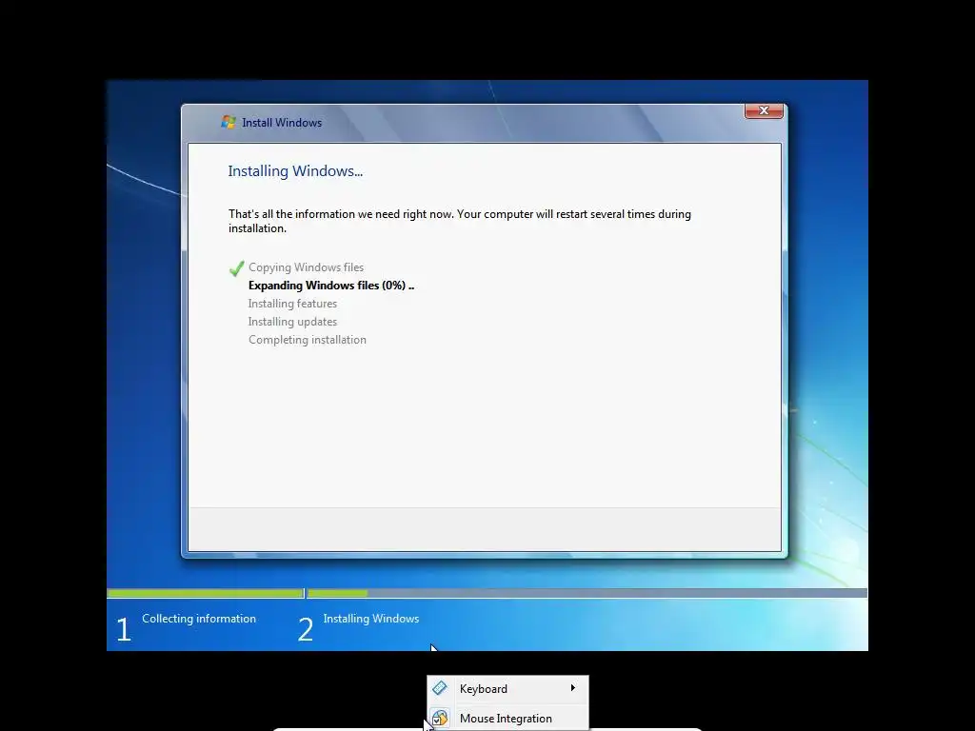Click 'Installing features' step text
975x731 pixels.
click(x=292, y=304)
